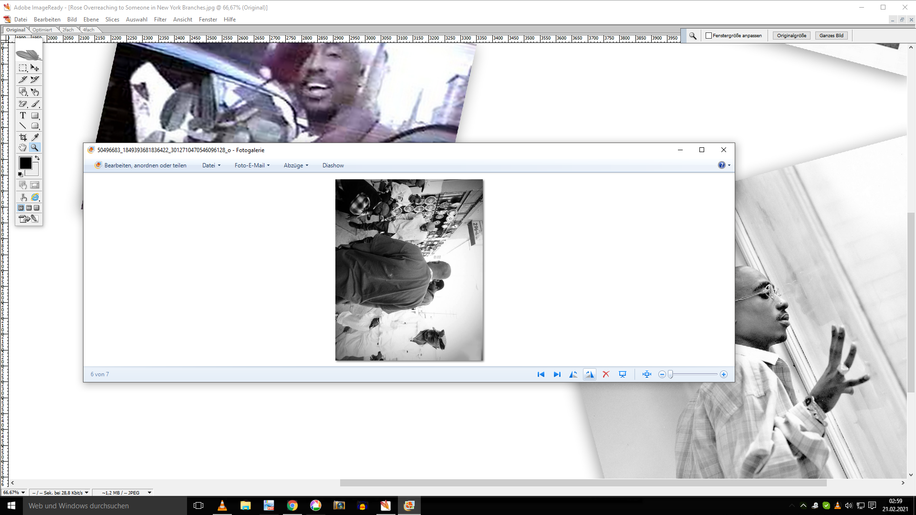The height and width of the screenshot is (515, 916).
Task: Select the Image Map tool
Action: [x=23, y=92]
